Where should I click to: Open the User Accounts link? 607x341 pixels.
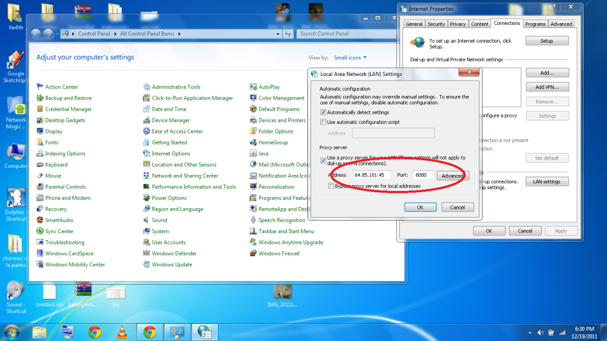tap(169, 243)
